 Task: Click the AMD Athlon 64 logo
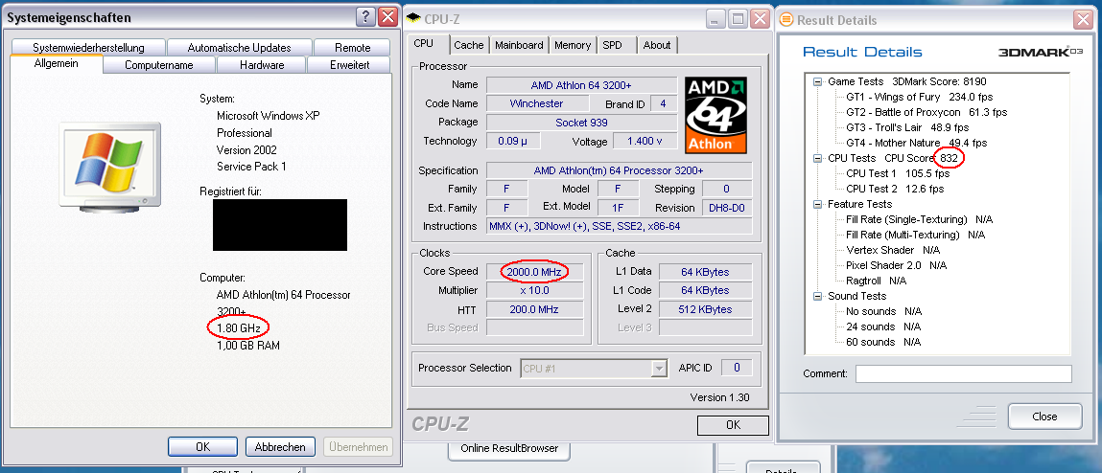(716, 115)
